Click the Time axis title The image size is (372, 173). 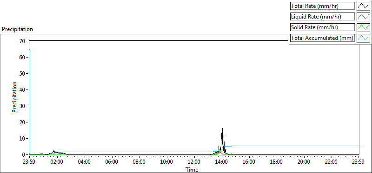pos(192,169)
